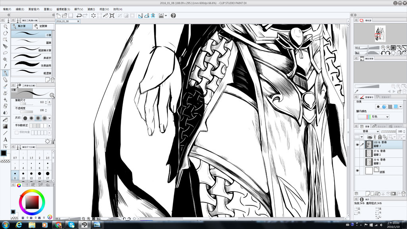Hide layer 圖層 3 via its eye icon
Screen dimensions: 407x229
[x=357, y=145]
